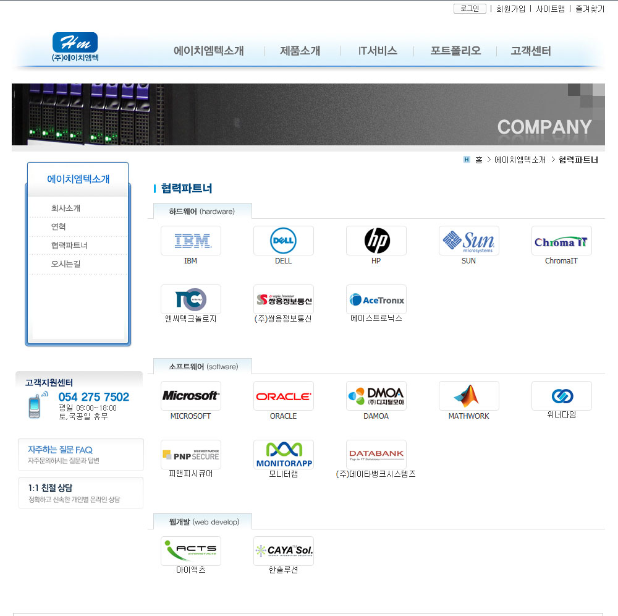Click the Hm (주)에이치엠텍 logo
Viewport: 618px width, 616px height.
75,47
